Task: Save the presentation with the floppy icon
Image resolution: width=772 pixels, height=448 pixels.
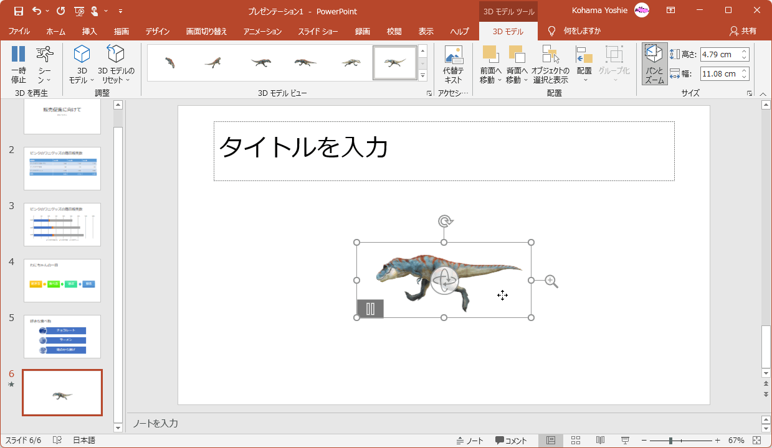Action: tap(18, 11)
